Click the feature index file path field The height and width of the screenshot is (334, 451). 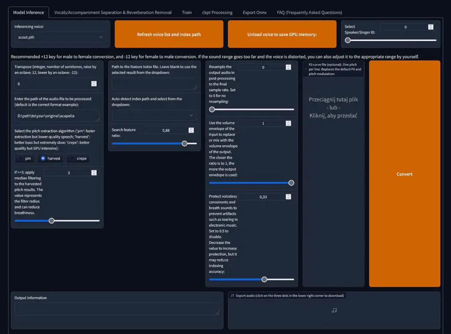pyautogui.click(x=154, y=84)
